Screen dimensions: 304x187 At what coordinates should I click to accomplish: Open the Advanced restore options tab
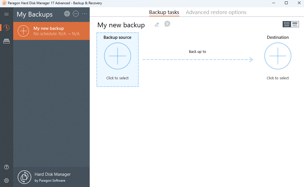pyautogui.click(x=216, y=12)
